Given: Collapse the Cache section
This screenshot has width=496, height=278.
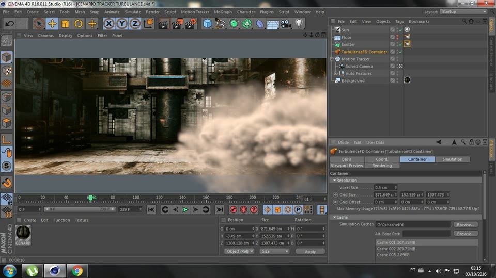Looking at the screenshot, I should click(x=334, y=217).
